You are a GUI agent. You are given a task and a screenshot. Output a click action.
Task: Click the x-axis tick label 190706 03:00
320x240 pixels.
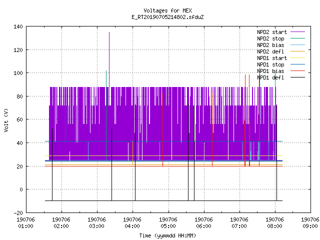[96, 223]
